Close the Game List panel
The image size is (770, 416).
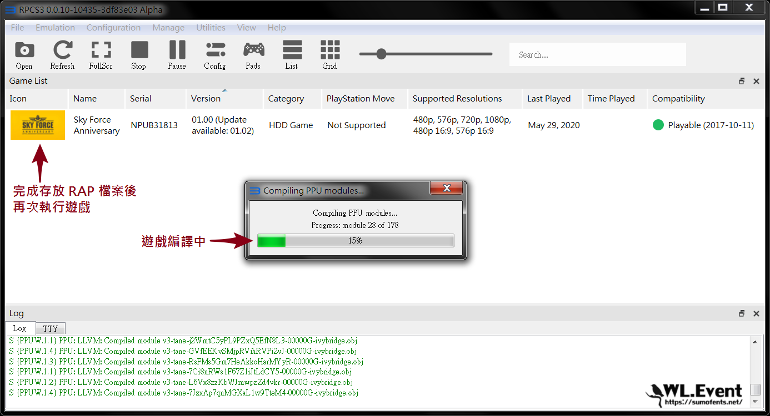[756, 81]
